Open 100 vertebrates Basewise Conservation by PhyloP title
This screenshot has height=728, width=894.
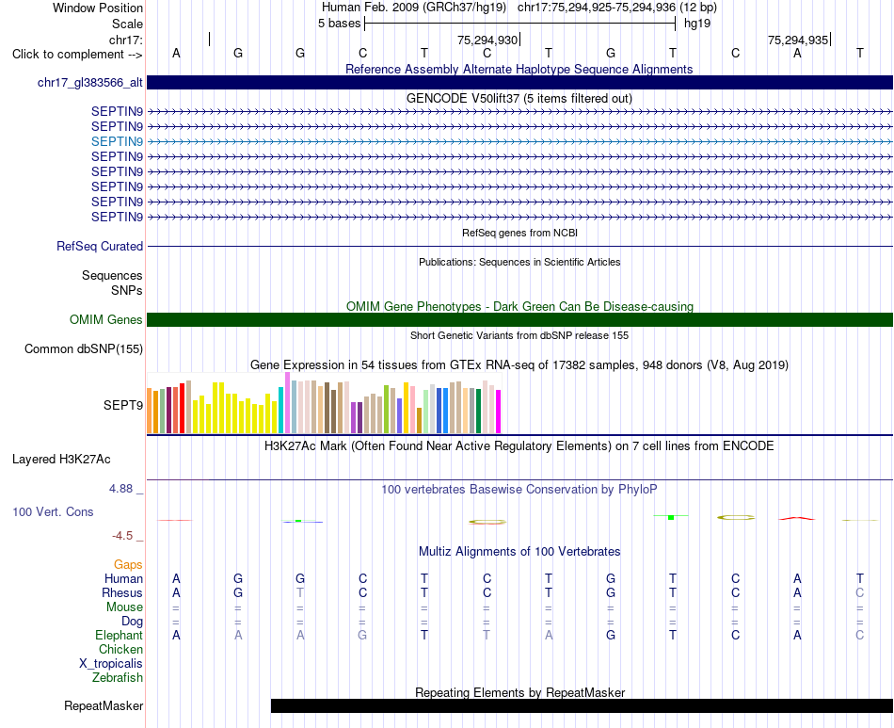(519, 489)
